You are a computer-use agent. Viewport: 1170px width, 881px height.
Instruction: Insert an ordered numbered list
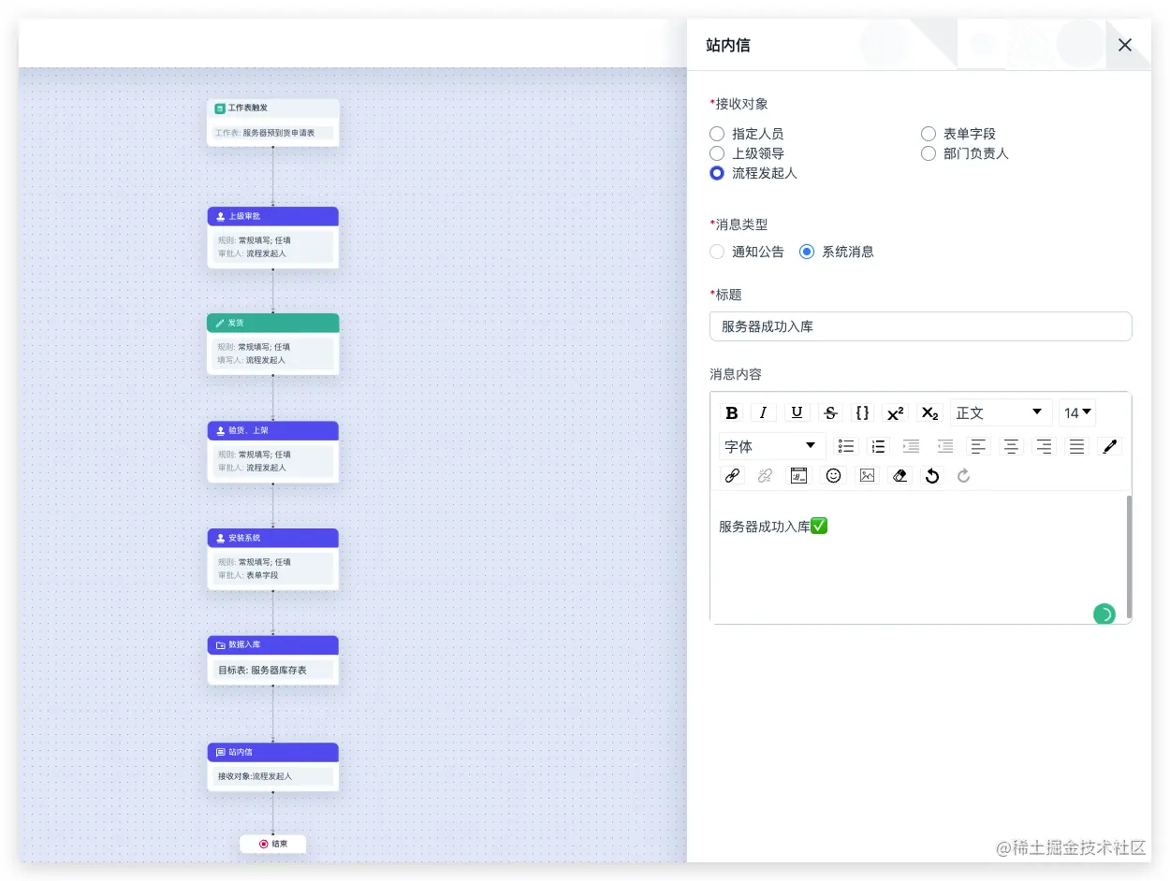[x=878, y=446]
